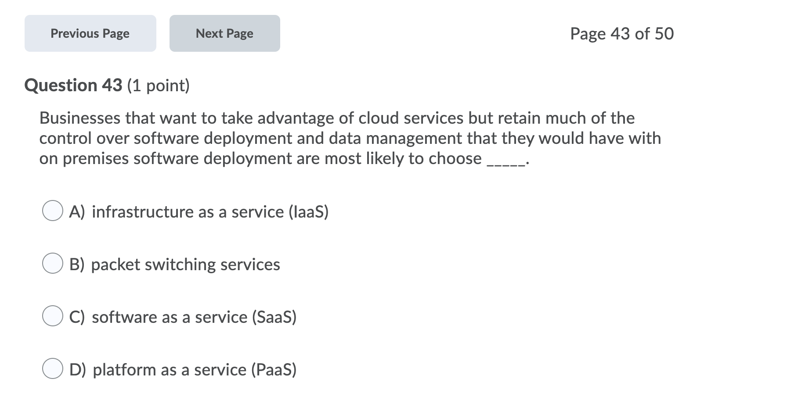Screen dimensions: 787x400
Task: Click the 'Question 43' heading
Action: pos(73,85)
